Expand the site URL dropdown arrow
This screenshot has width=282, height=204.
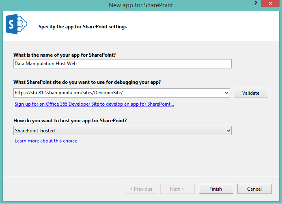[227, 93]
